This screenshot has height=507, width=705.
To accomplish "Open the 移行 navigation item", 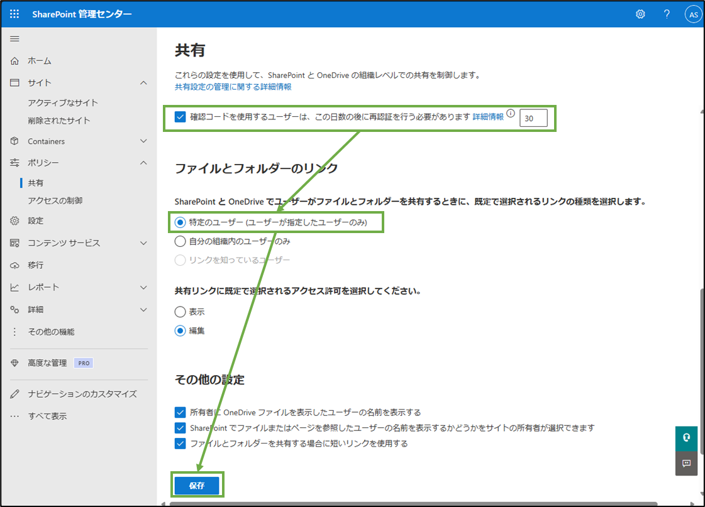I will coord(35,265).
